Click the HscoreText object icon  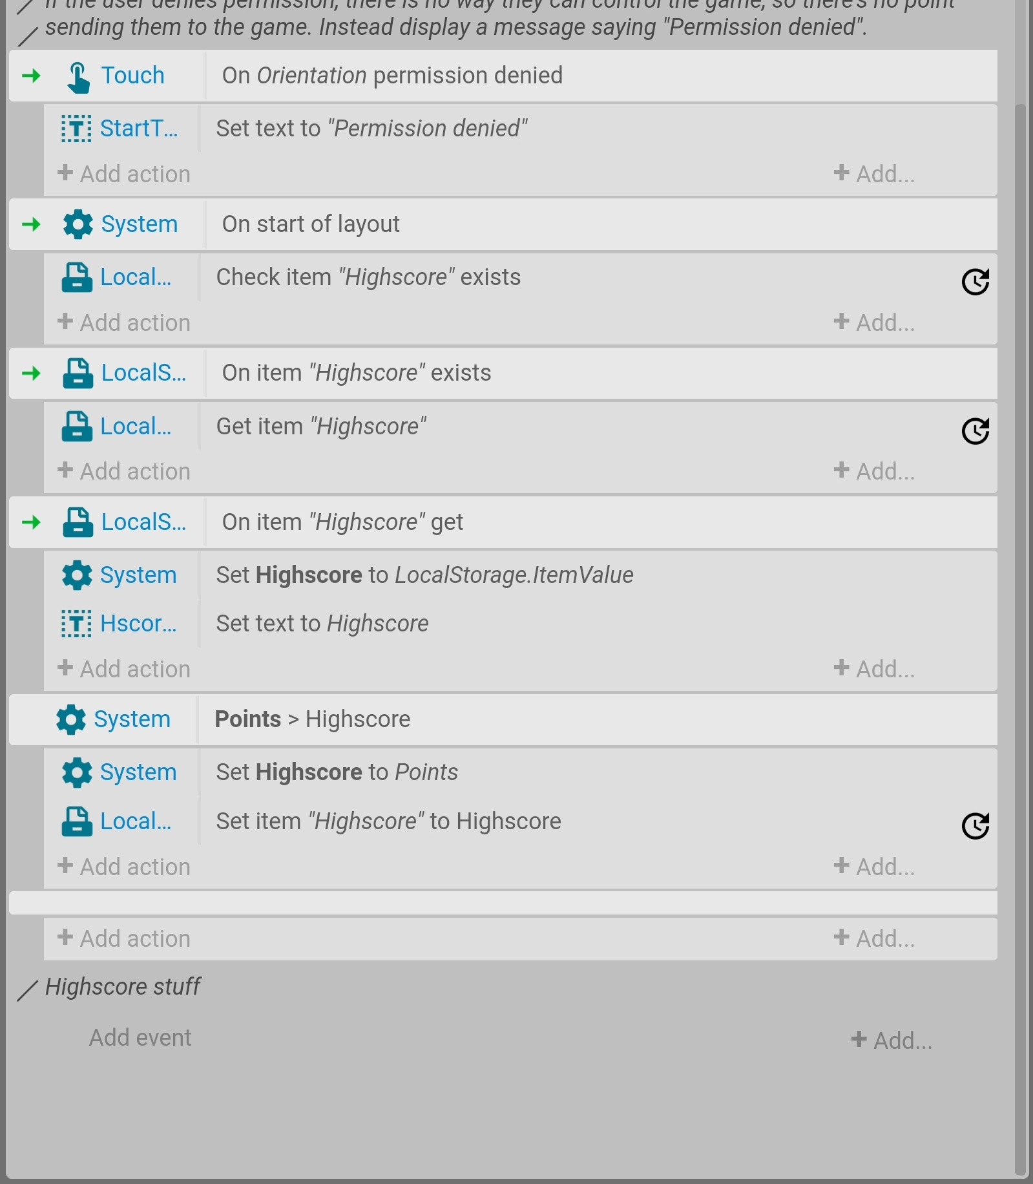pyautogui.click(x=76, y=624)
